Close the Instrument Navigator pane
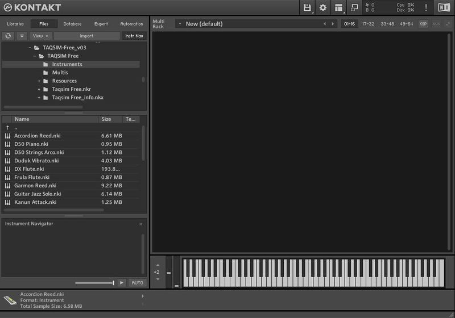The width and height of the screenshot is (455, 318). [x=141, y=224]
